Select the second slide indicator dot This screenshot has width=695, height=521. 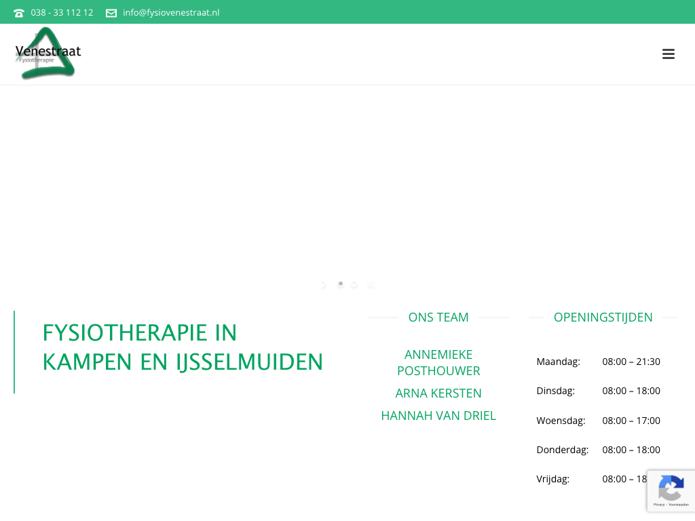click(x=354, y=284)
